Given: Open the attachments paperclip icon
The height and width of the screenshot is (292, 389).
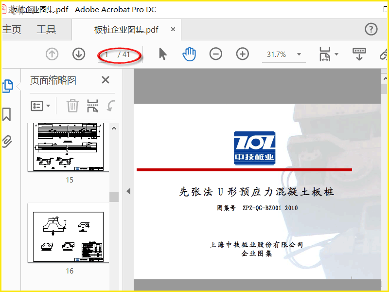Looking at the screenshot, I should pyautogui.click(x=7, y=142).
